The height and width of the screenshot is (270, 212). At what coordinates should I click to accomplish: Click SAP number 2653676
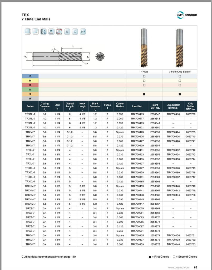pyautogui.click(x=155, y=244)
